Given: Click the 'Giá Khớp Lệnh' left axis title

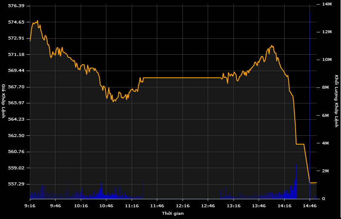Looking at the screenshot, I should [x=4, y=101].
